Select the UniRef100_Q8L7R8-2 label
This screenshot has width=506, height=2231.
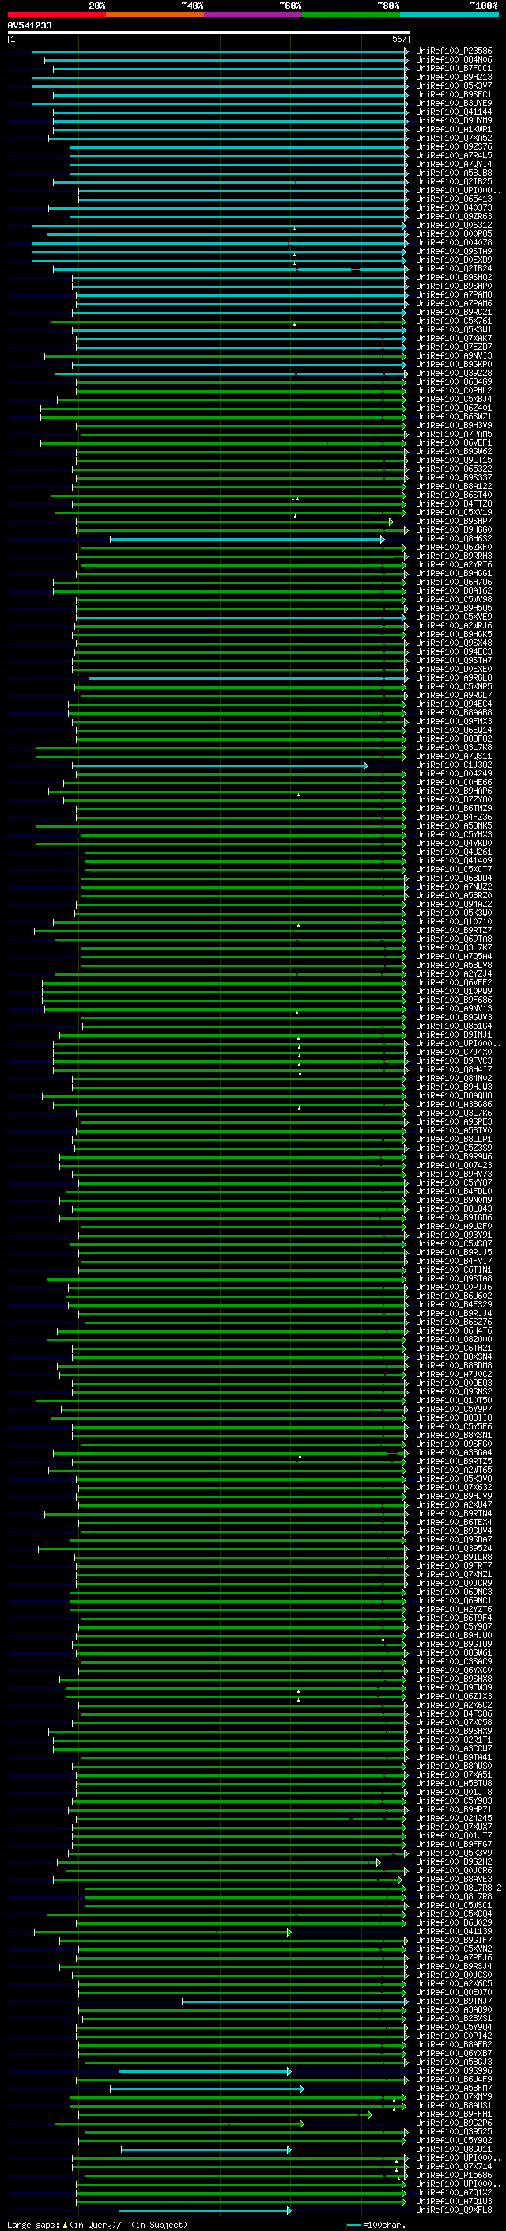(x=459, y=1888)
